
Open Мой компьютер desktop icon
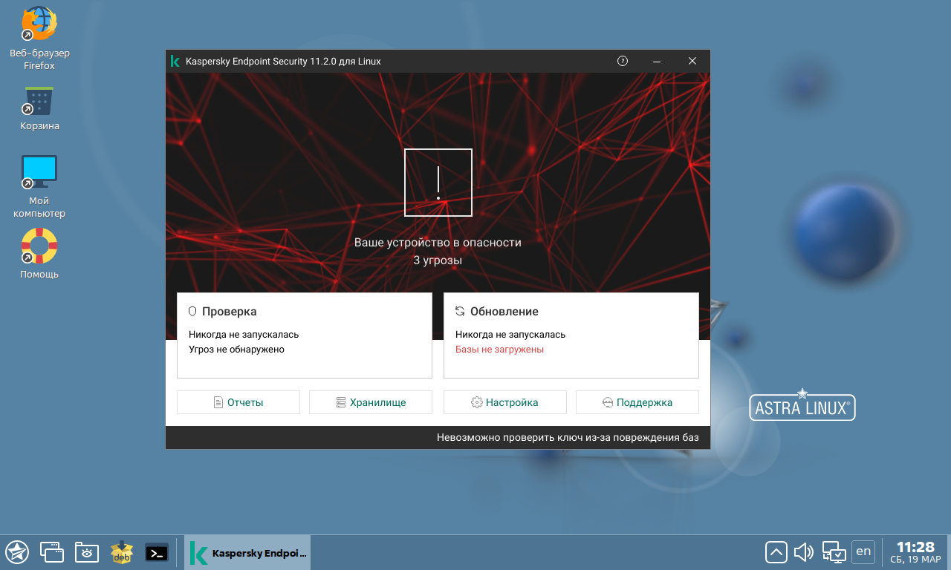[x=39, y=187]
